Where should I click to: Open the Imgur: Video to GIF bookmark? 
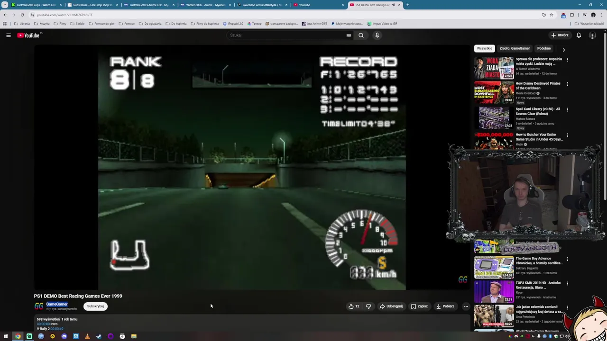382,23
